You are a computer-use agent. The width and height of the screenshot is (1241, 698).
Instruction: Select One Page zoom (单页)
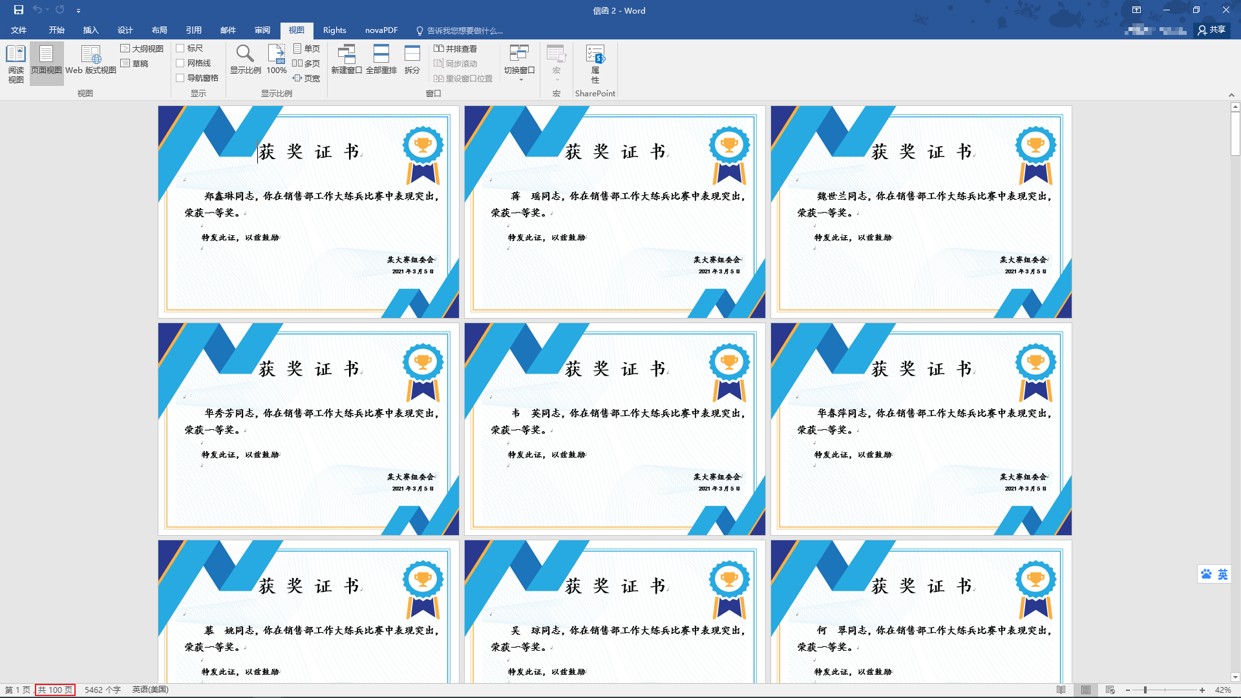pyautogui.click(x=306, y=48)
